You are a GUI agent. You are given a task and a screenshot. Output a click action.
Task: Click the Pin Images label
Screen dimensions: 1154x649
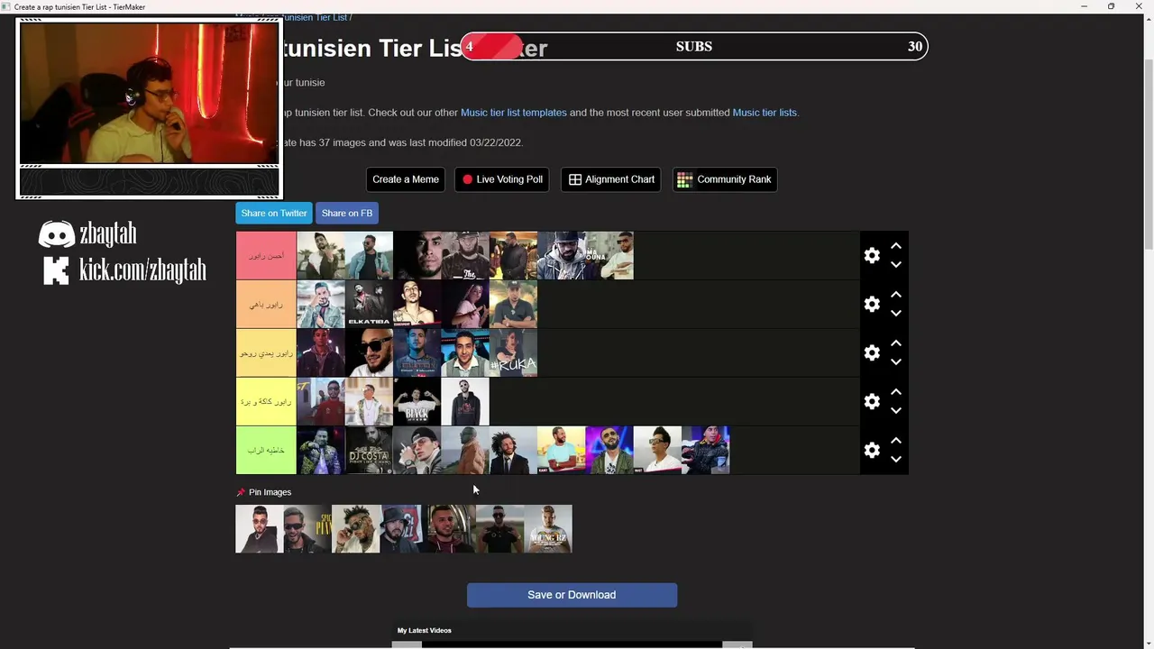click(x=270, y=492)
